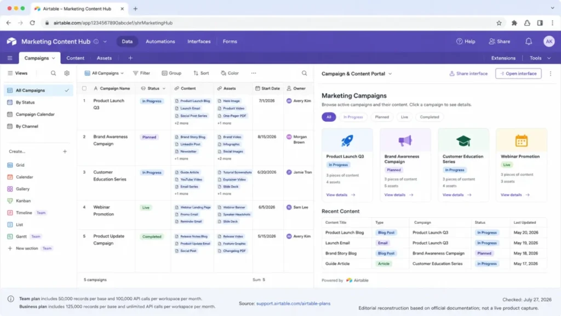Click the Airtable base logo icon
The width and height of the screenshot is (561, 316).
[x=12, y=41]
